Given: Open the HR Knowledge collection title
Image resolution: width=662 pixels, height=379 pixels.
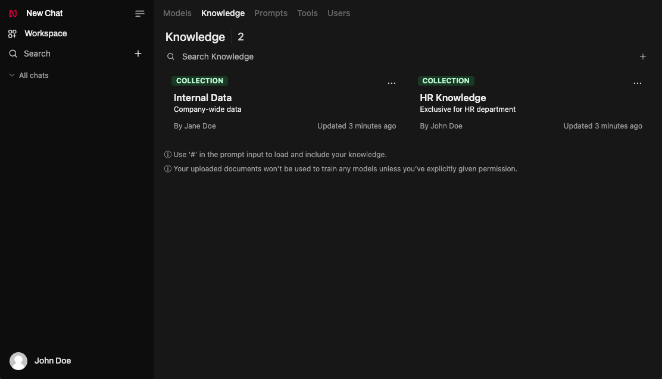Looking at the screenshot, I should click(x=452, y=98).
